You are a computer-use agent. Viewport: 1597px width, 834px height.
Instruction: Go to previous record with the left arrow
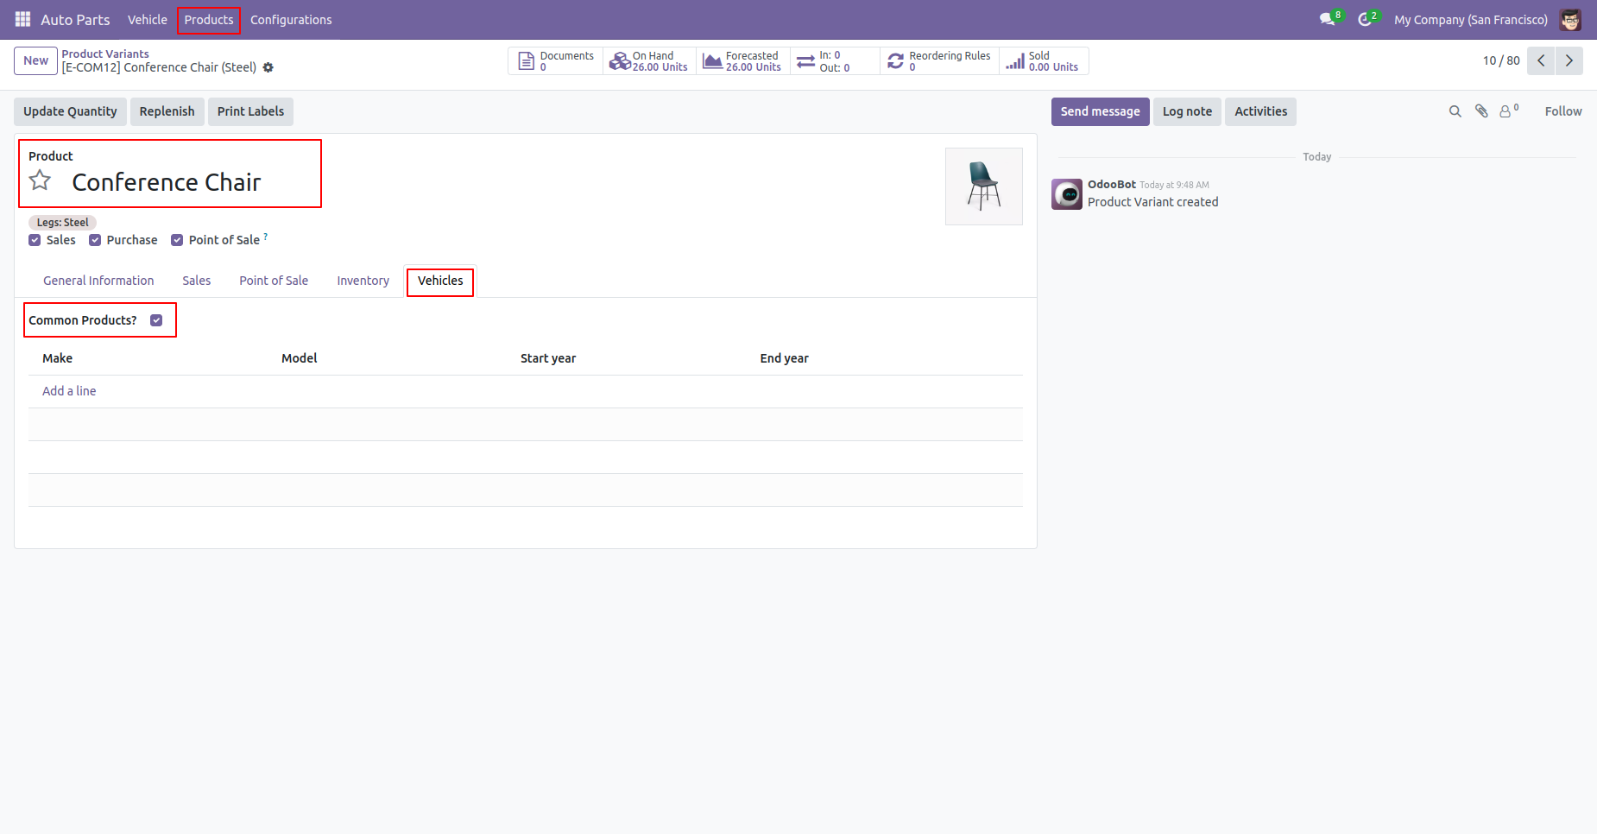1541,60
